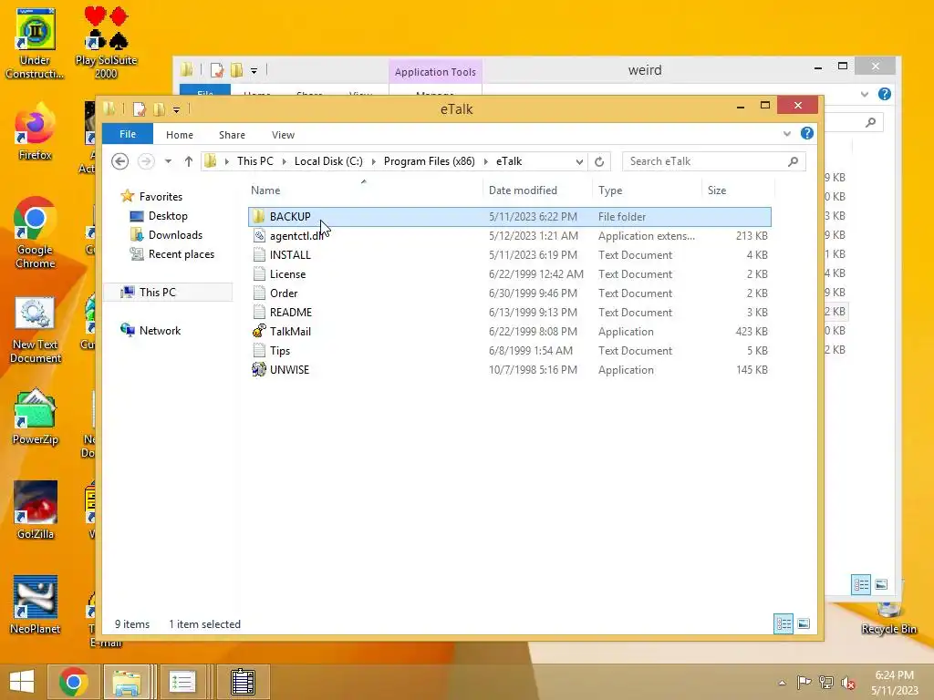
Task: Open Under Construction desktop shortcut
Action: [35, 44]
